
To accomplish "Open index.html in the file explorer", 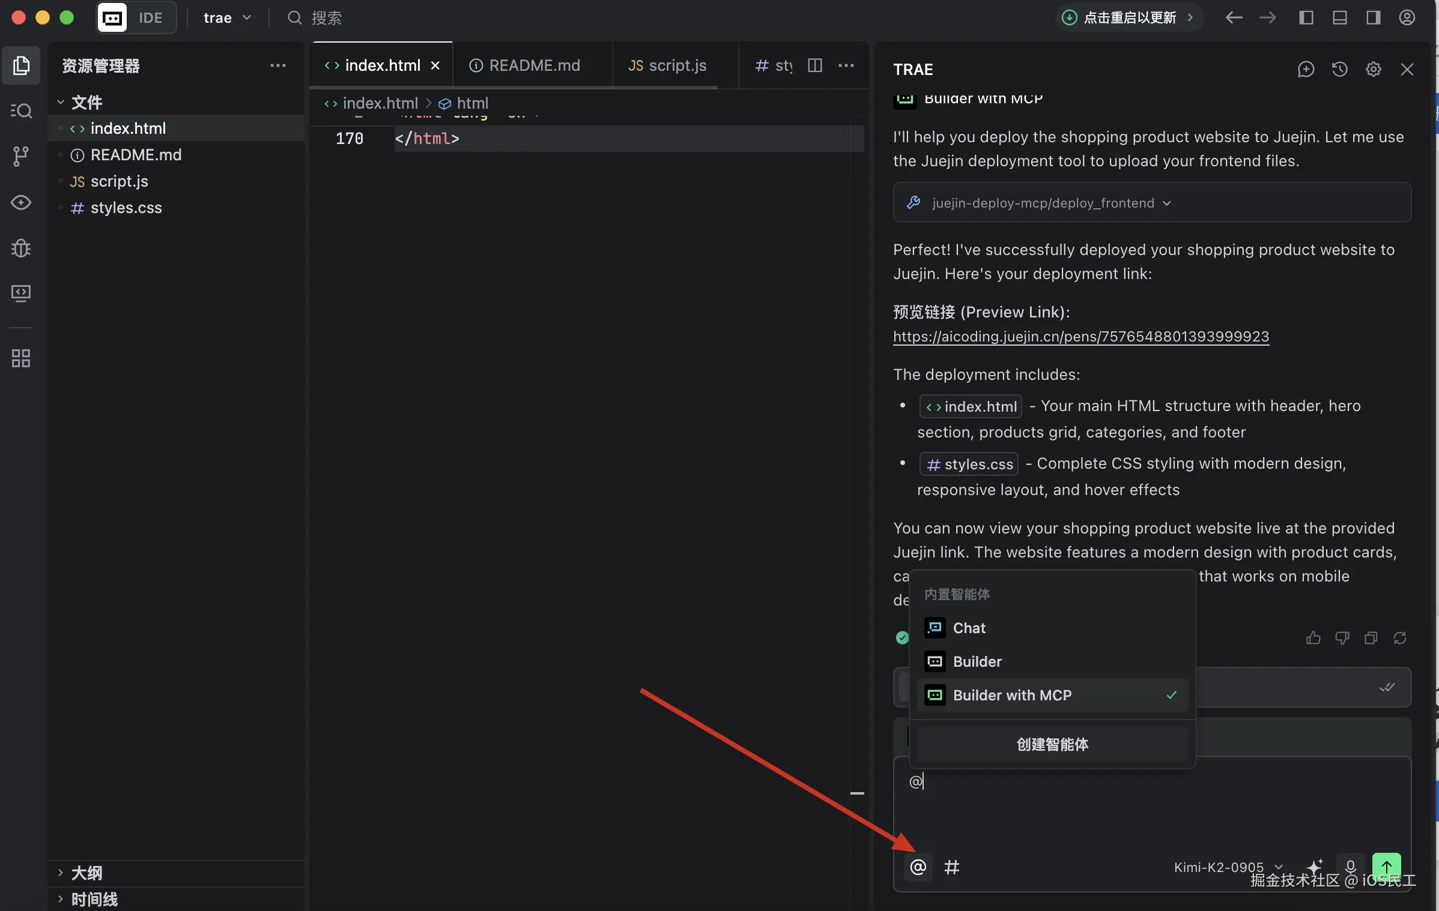I will coord(177,128).
